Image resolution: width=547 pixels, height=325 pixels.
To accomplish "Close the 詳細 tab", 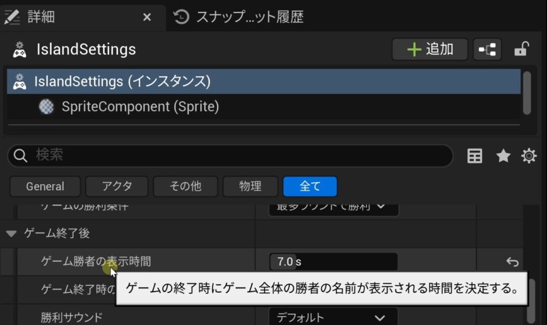I will 147,17.
